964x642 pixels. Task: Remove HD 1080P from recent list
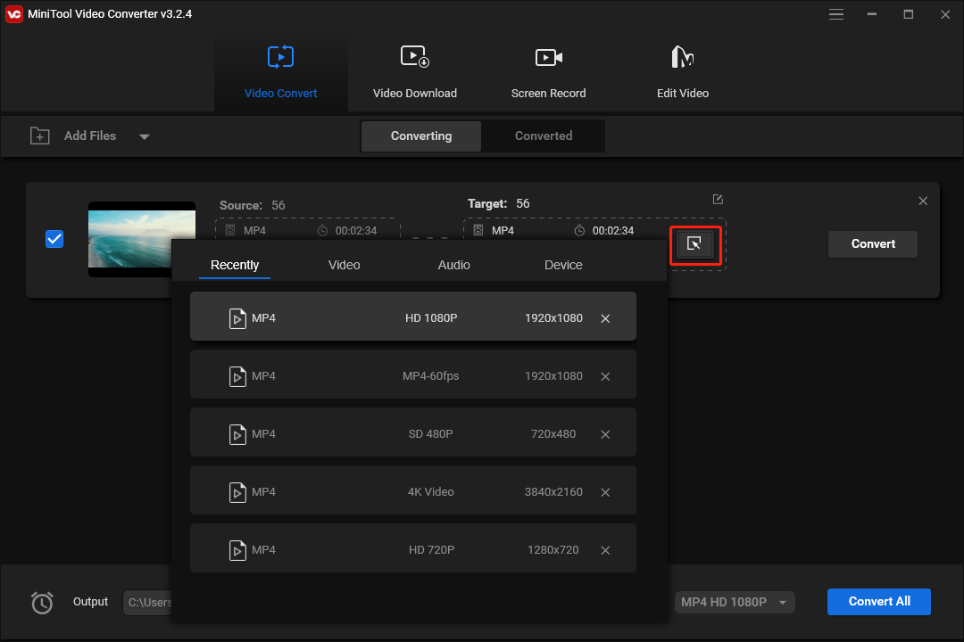click(x=605, y=318)
